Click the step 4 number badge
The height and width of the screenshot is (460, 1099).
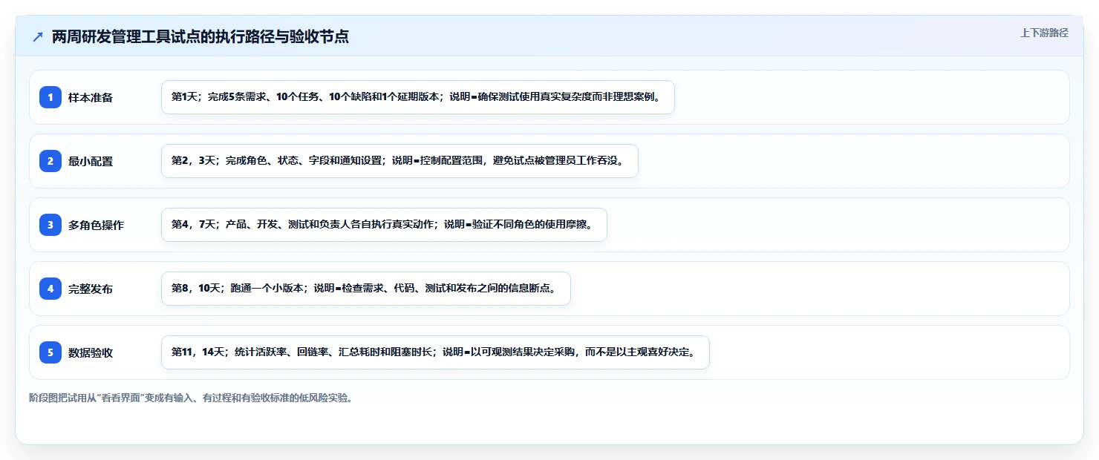(50, 289)
